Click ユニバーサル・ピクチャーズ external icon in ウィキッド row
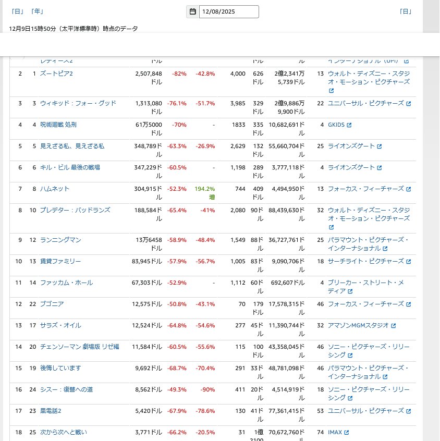 coord(409,104)
